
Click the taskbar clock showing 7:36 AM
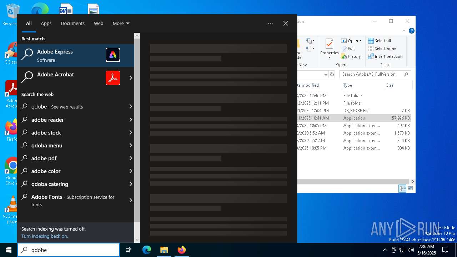click(x=426, y=250)
